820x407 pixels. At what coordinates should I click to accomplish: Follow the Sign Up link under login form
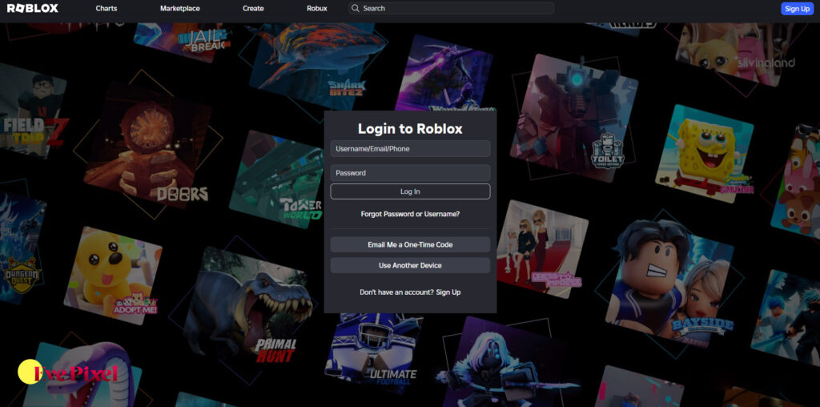(x=448, y=292)
